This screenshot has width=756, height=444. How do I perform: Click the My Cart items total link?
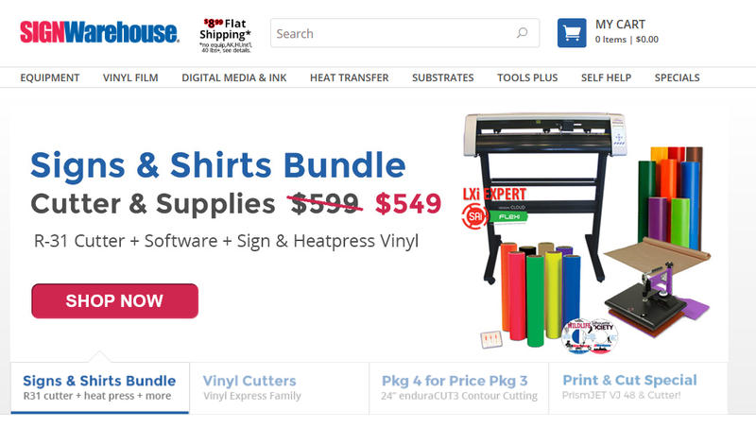(x=627, y=40)
